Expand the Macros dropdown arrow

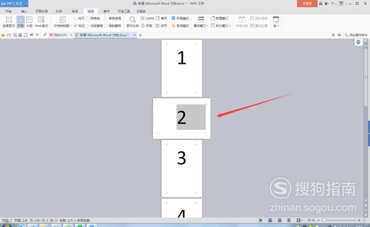[278, 26]
